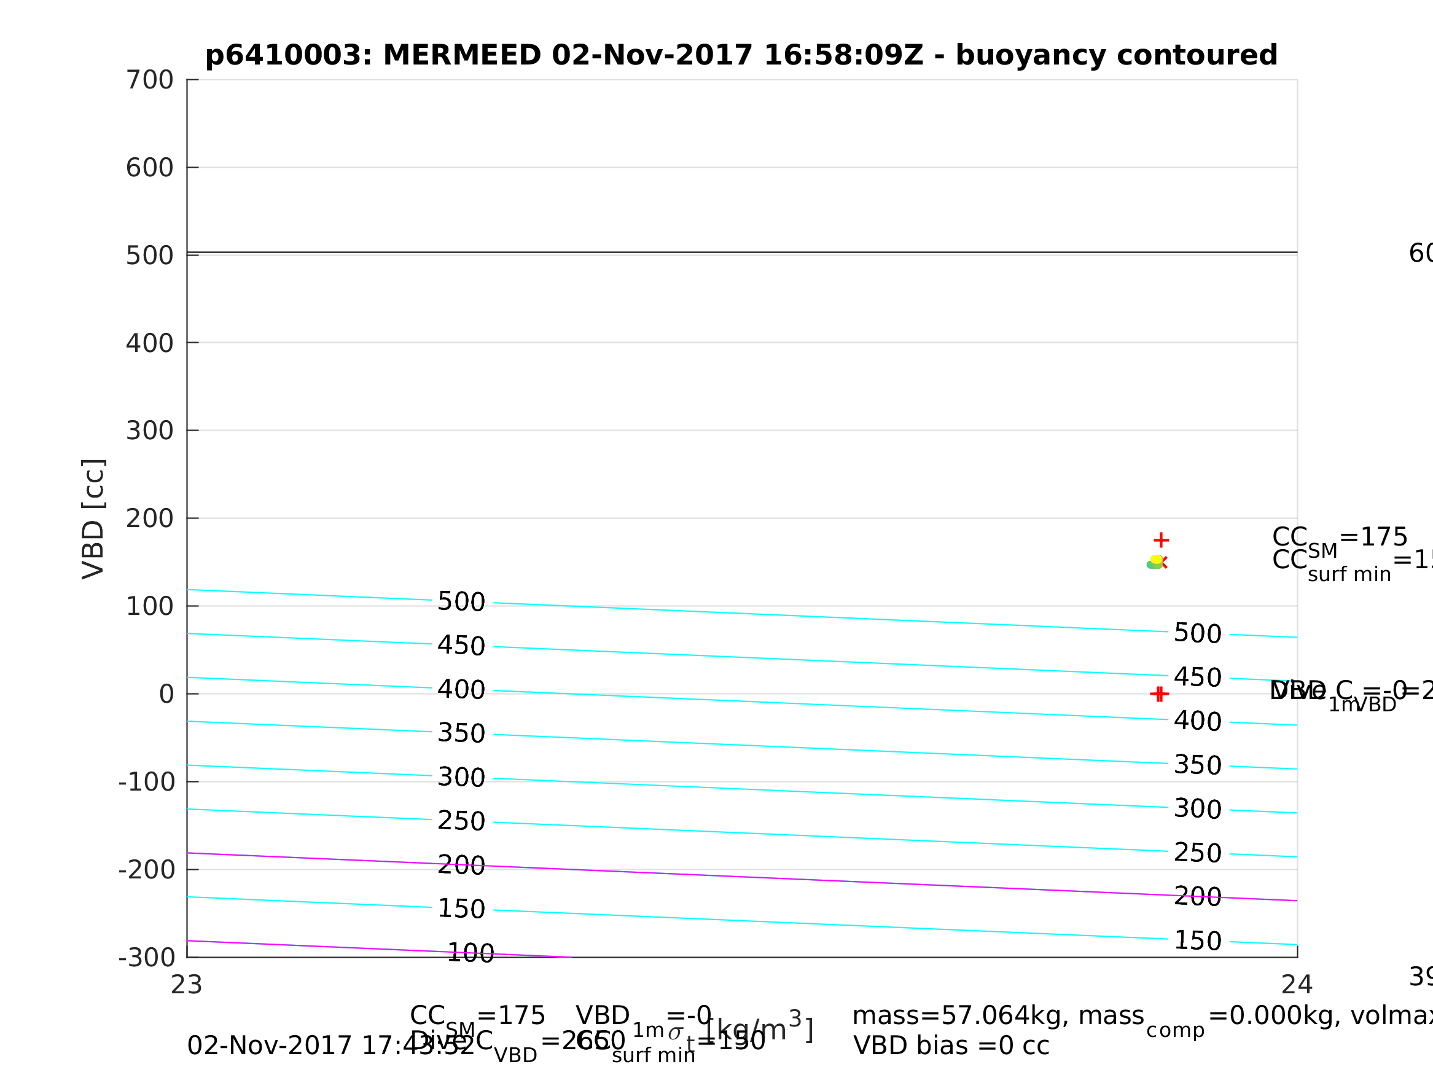The image size is (1433, 1075).
Task: Click the y-axis tick label '-100'
Action: click(x=146, y=782)
